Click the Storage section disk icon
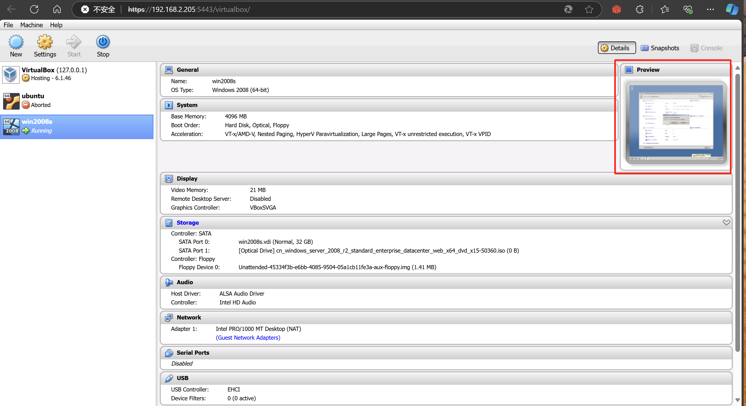This screenshot has width=746, height=406. pyautogui.click(x=169, y=223)
